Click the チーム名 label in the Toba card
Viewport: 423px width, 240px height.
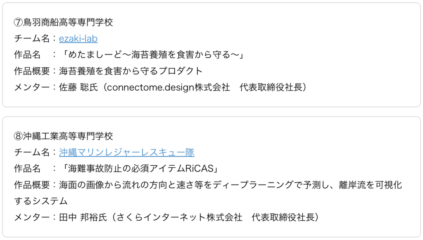32,38
